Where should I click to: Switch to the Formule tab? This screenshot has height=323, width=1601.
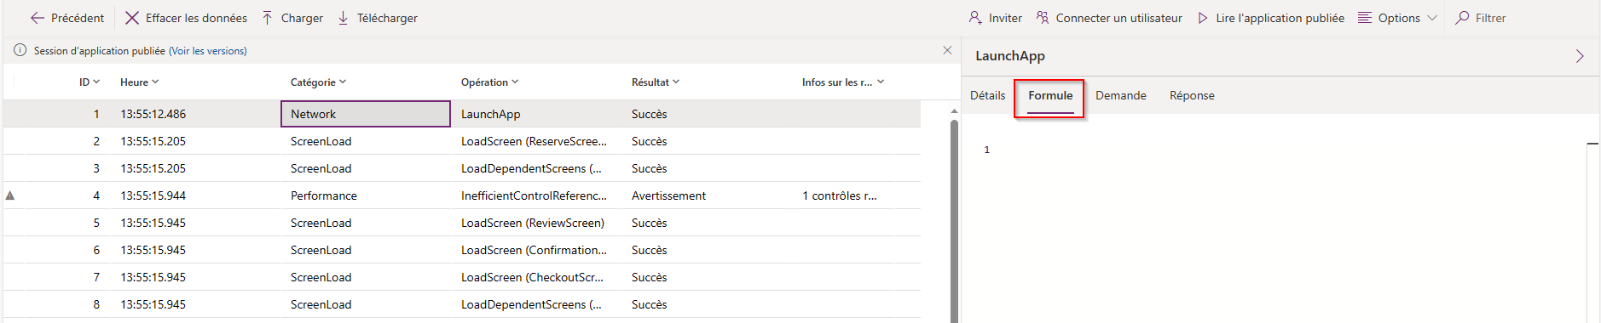pos(1050,96)
